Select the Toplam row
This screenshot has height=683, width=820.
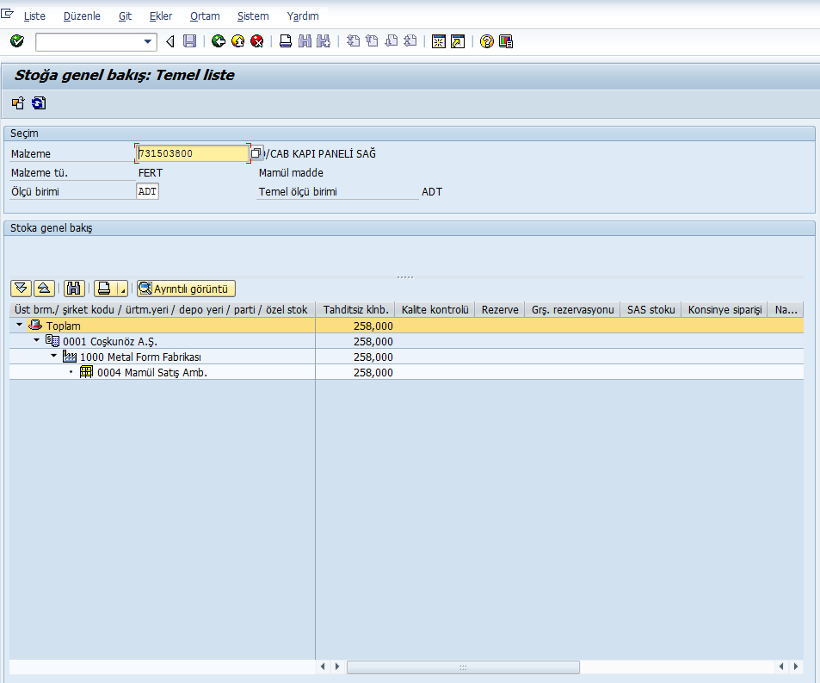point(406,326)
